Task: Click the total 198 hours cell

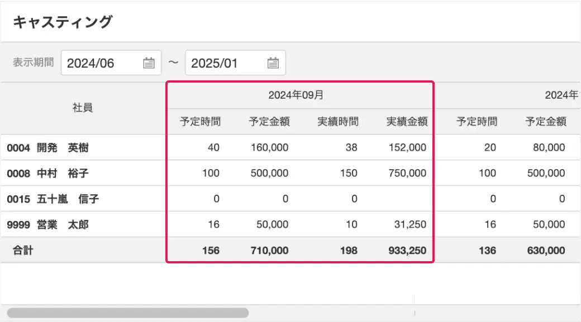Action: 349,251
